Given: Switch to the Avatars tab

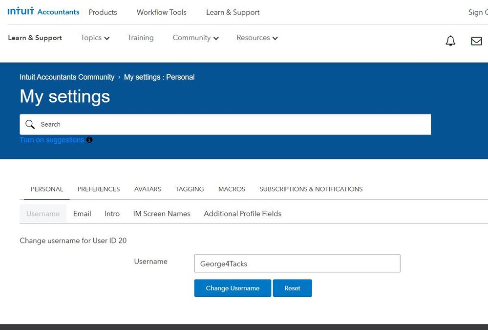Looking at the screenshot, I should click(x=148, y=189).
